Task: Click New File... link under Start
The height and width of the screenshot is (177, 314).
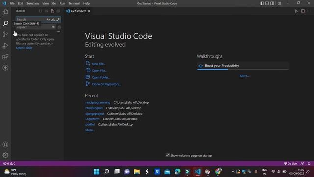Action: pos(99,64)
